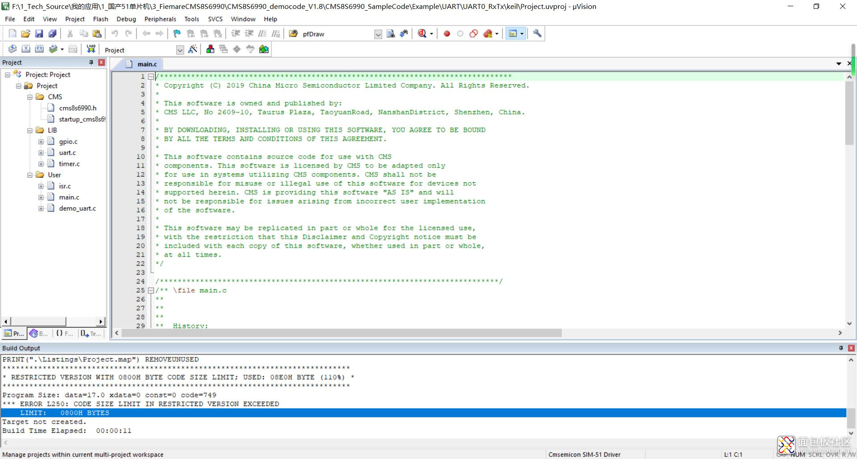Pin the Project panel
The image size is (857, 459).
click(x=91, y=62)
